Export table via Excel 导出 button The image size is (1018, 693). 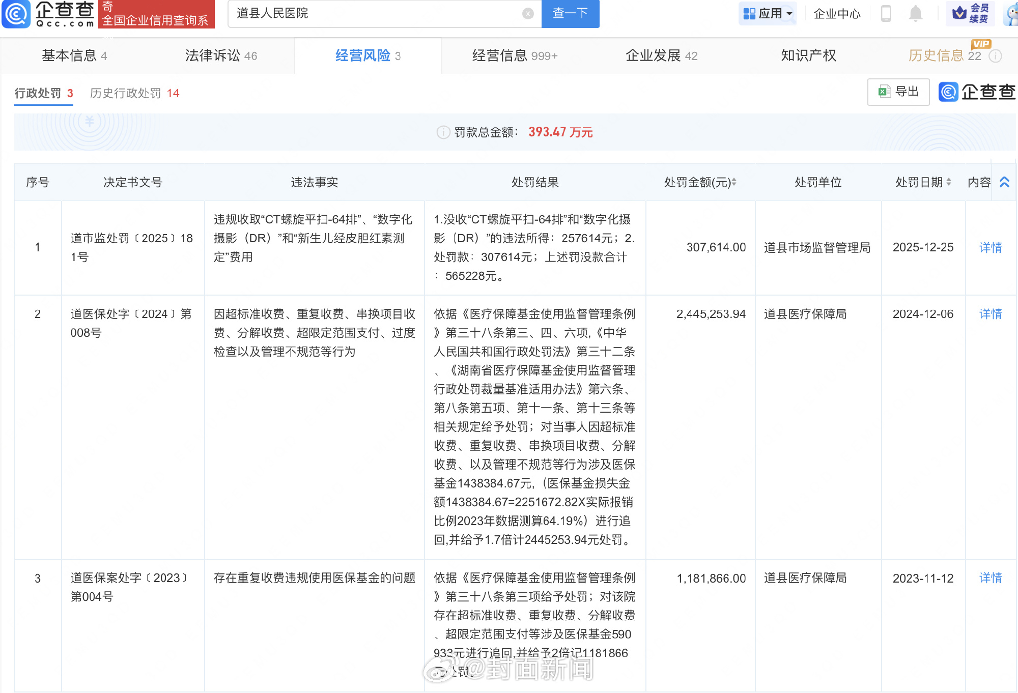pos(898,92)
